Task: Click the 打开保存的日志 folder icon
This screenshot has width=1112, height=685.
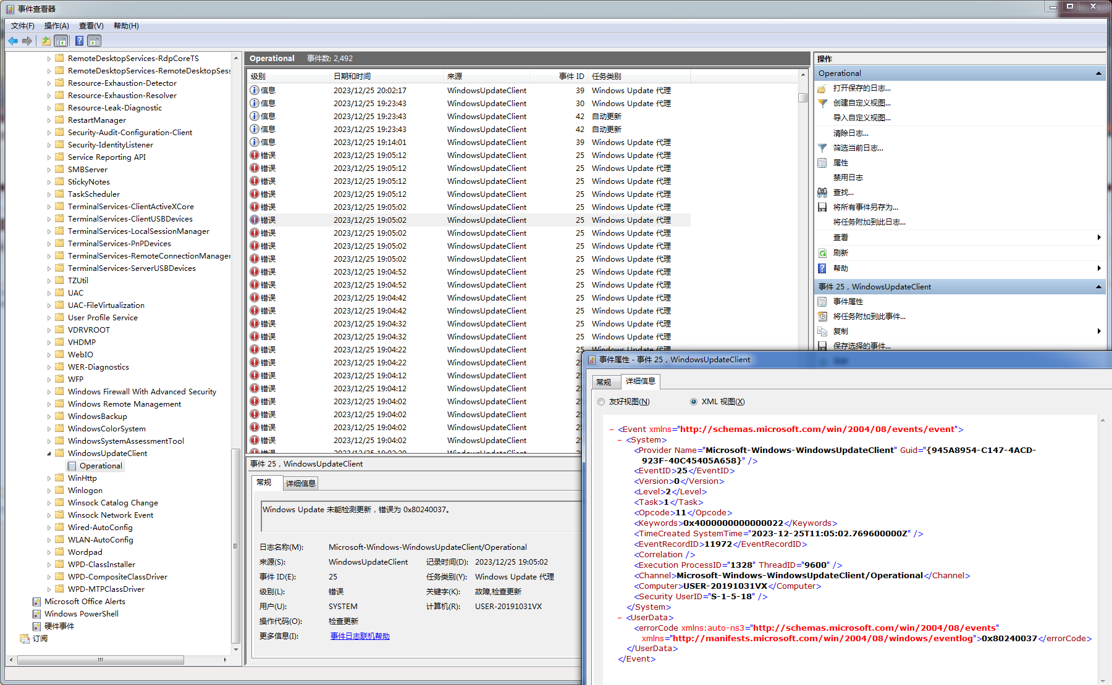Action: click(822, 88)
